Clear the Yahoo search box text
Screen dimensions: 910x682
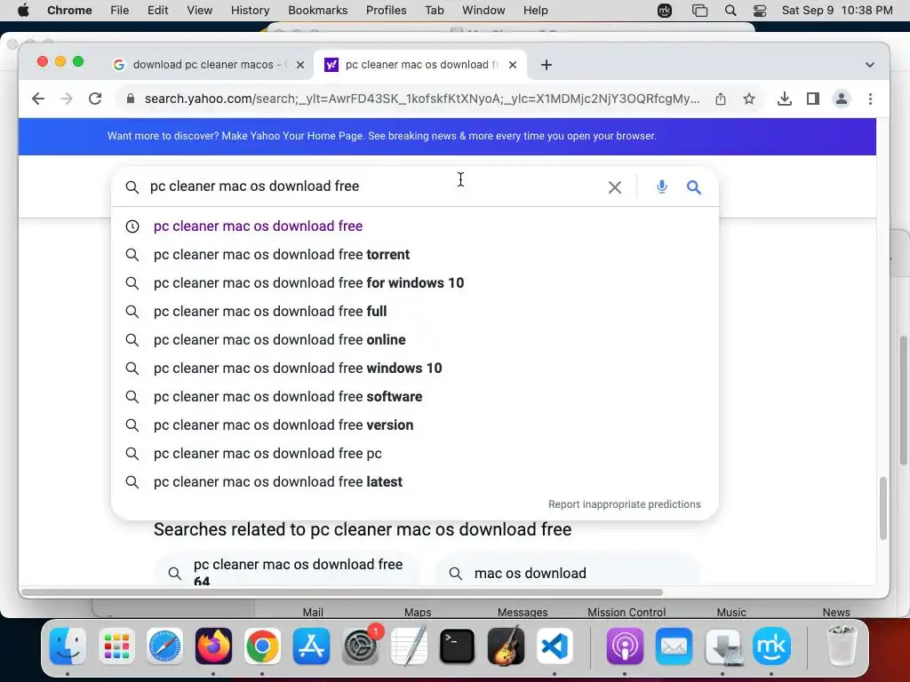click(615, 187)
